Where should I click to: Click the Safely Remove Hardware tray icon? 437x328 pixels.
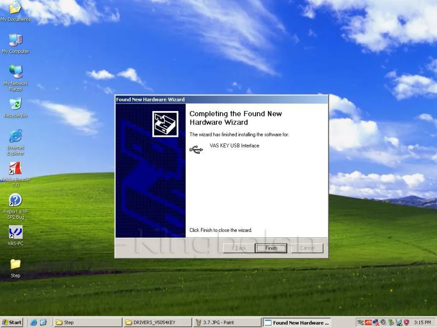pos(391,322)
